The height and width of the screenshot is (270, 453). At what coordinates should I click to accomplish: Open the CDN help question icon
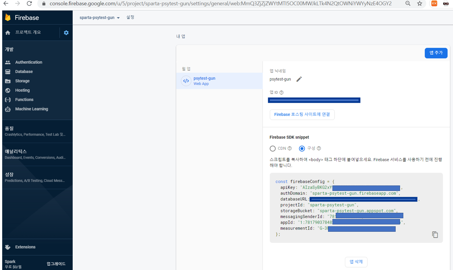tap(290, 148)
